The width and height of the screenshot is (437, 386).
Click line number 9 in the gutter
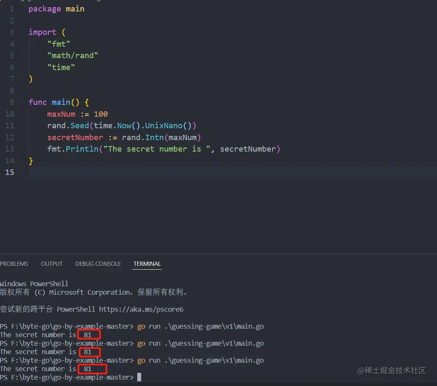12,102
